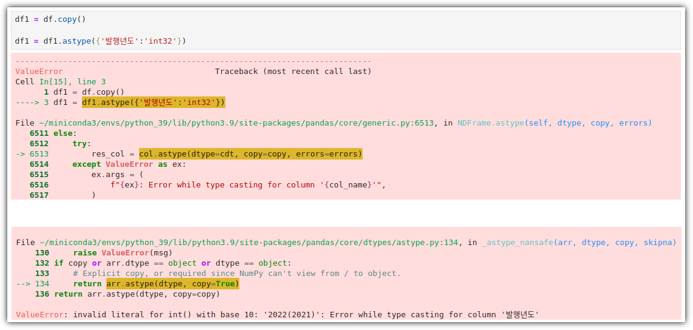Click highlighted "col.astype(dtype=cdt, copy=copy, errors=errors)"
This screenshot has width=693, height=330.
coord(251,154)
